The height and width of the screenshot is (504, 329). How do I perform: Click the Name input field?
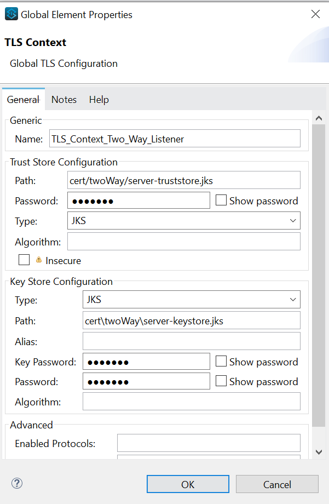pos(175,139)
